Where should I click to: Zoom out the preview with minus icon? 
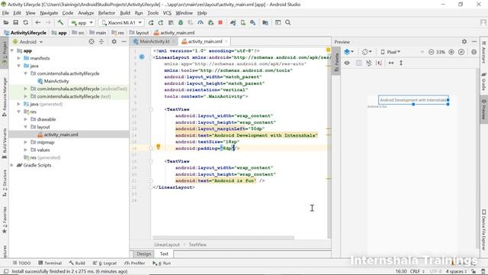(431, 52)
